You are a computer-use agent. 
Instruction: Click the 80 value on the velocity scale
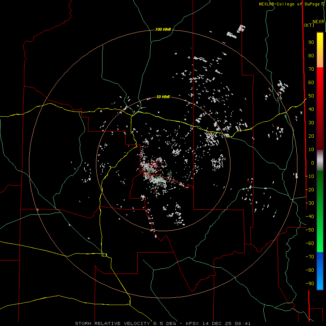pyautogui.click(x=311, y=56)
